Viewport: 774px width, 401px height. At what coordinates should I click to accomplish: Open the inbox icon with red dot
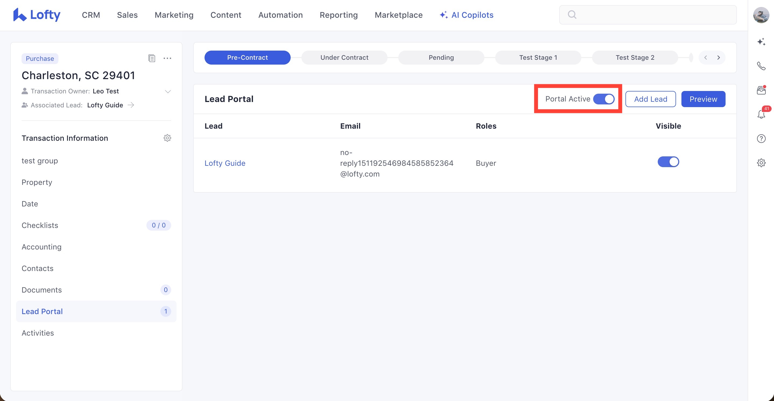[x=761, y=90]
